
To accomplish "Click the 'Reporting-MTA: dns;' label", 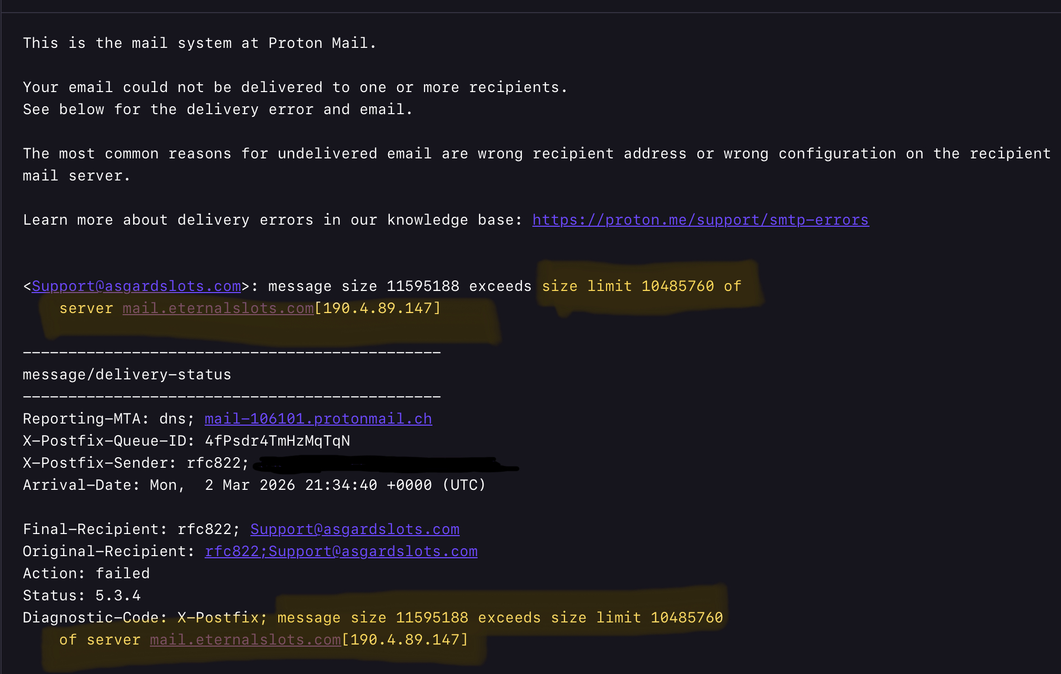I will click(x=108, y=419).
